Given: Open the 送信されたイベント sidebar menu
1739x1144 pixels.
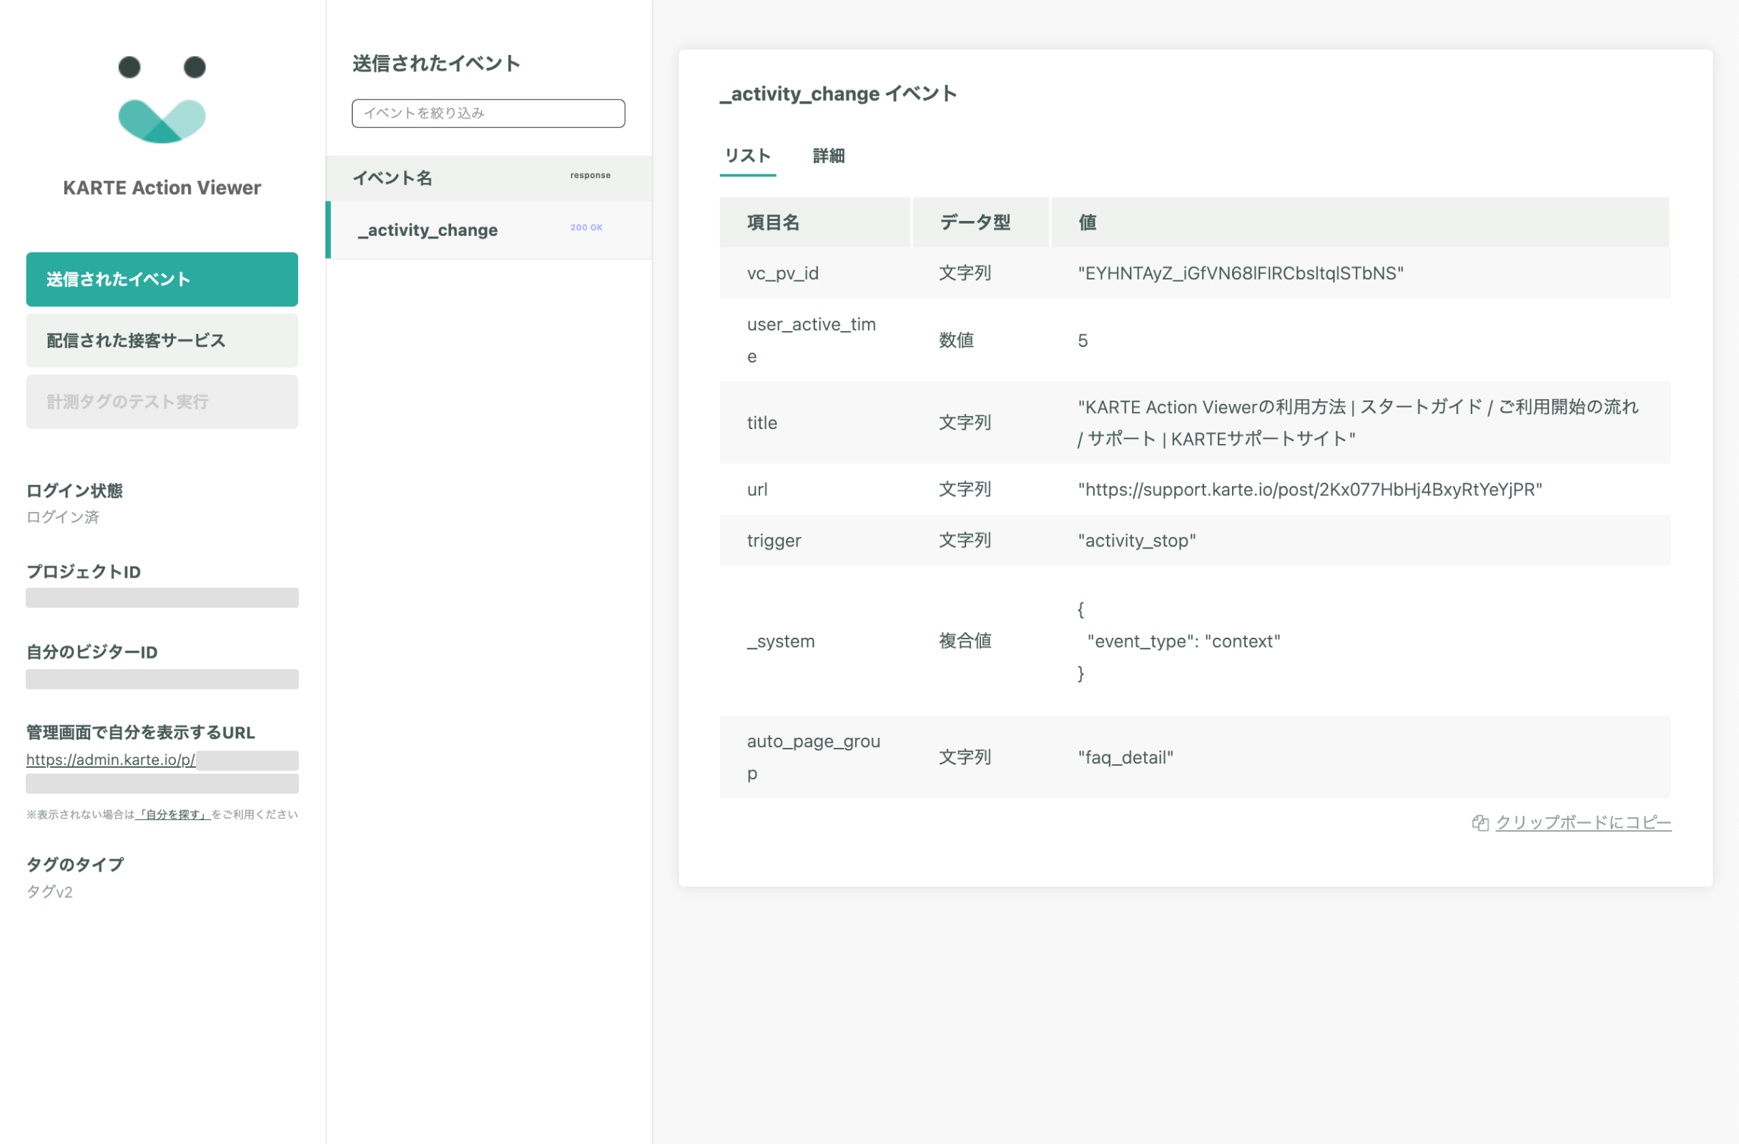Looking at the screenshot, I should click(162, 279).
